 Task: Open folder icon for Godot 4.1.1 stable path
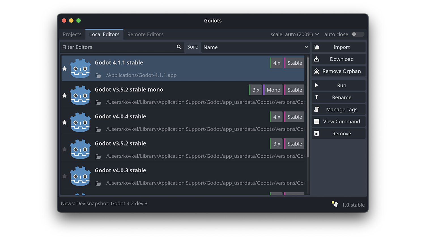pos(98,75)
